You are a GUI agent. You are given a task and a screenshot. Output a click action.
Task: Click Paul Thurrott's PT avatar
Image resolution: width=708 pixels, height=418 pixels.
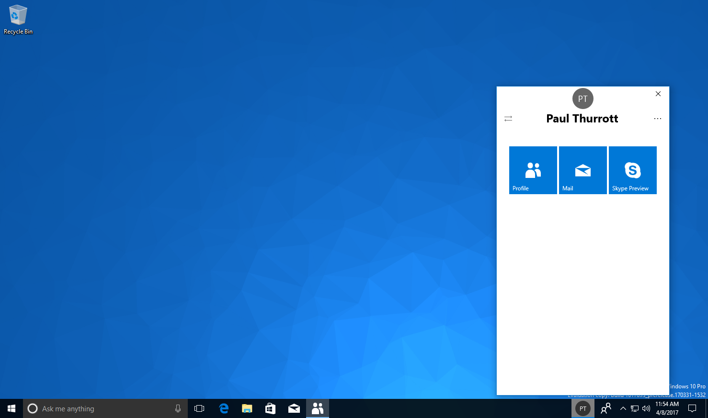[582, 99]
